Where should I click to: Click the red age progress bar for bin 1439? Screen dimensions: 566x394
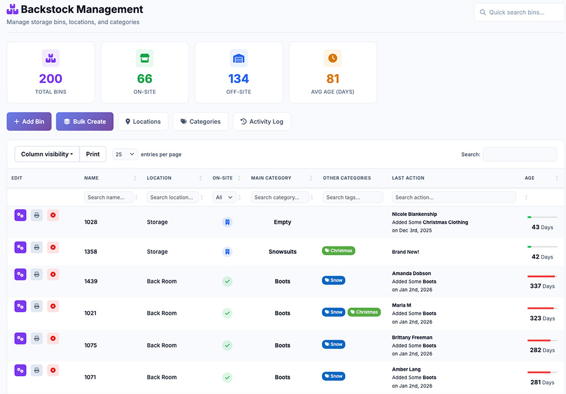(542, 276)
